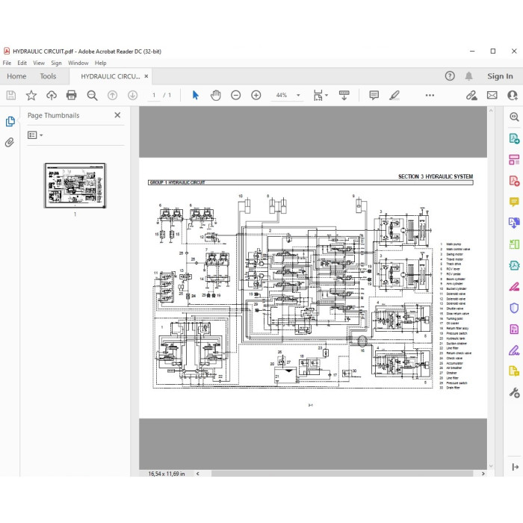Click the vertical scroll up arrow
This screenshot has height=523, width=523.
(491, 111)
